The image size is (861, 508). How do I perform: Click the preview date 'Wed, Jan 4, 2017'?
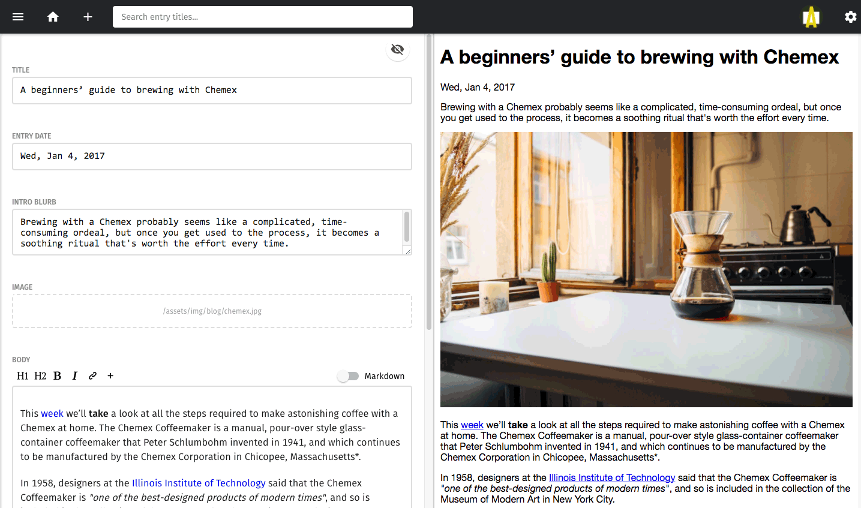478,87
